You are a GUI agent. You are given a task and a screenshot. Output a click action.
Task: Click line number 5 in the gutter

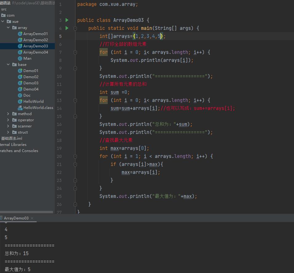[x=60, y=36]
